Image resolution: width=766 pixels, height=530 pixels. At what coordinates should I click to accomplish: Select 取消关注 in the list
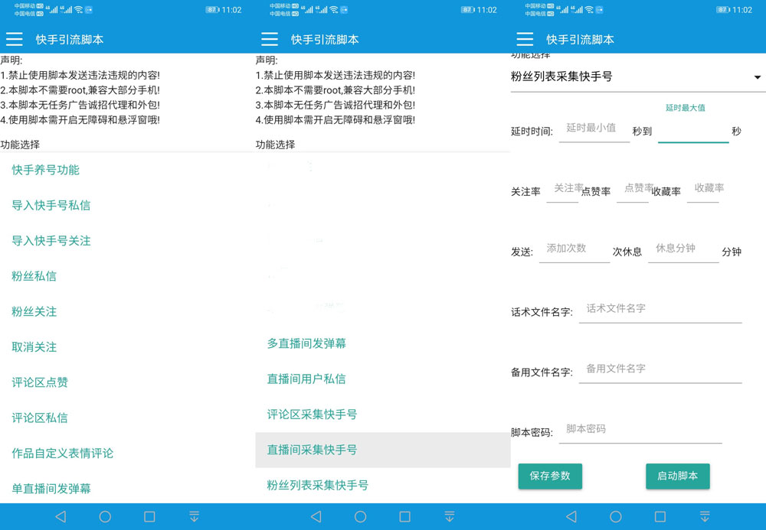34,347
